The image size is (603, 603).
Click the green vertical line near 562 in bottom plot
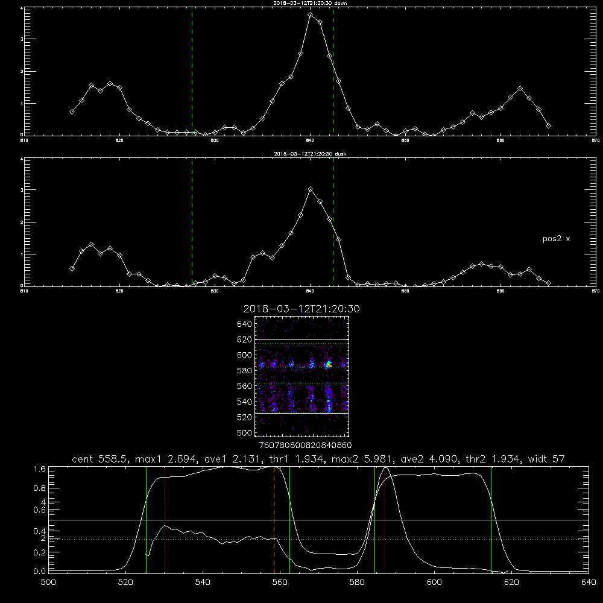(289, 520)
